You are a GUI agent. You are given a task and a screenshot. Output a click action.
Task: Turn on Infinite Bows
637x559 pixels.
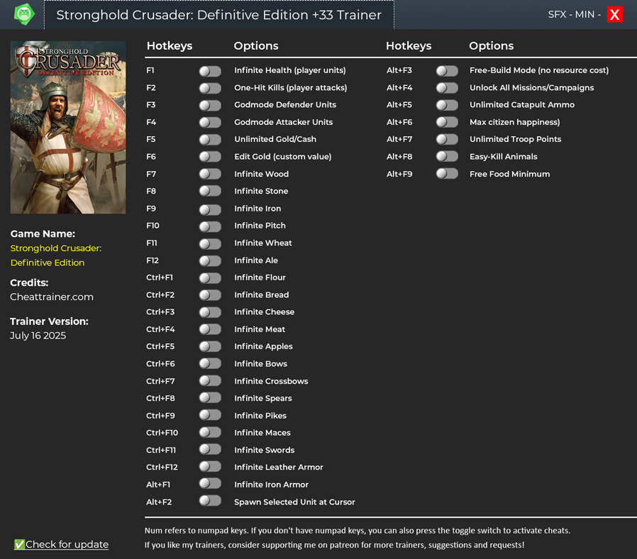point(210,364)
